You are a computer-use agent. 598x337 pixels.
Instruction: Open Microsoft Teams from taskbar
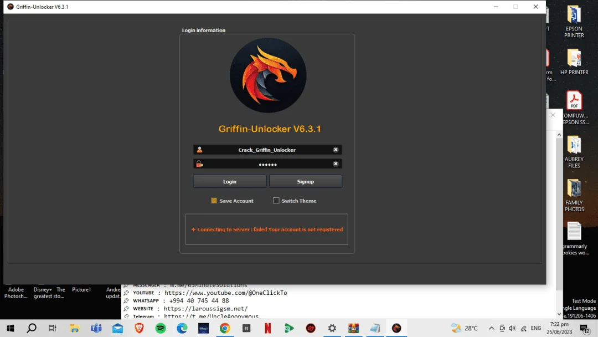96,328
